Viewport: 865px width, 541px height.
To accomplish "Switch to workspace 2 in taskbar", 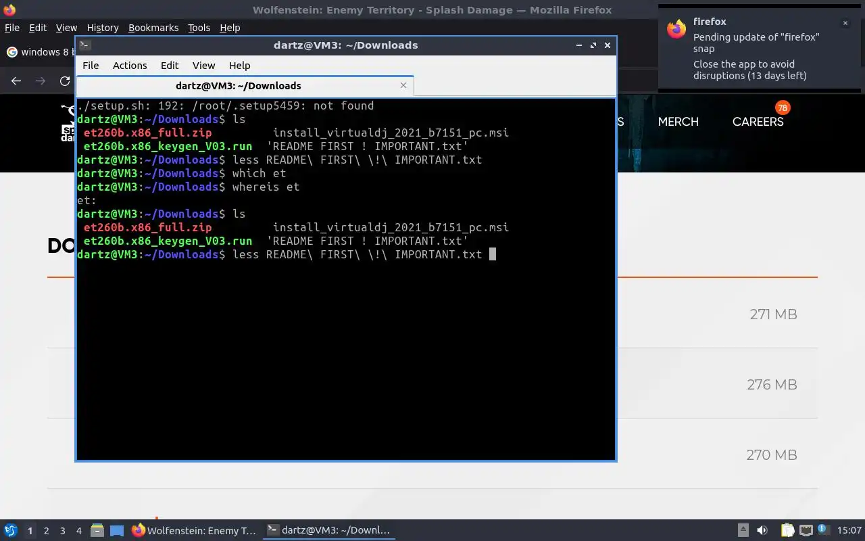I will coord(46,531).
